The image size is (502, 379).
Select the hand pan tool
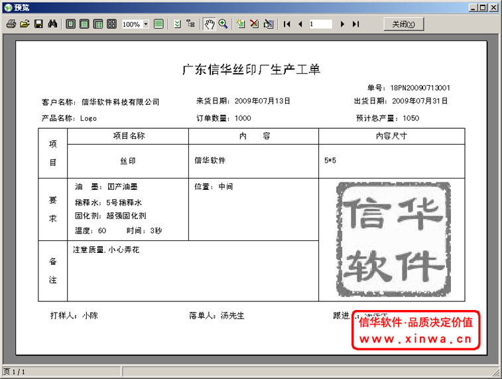click(210, 24)
